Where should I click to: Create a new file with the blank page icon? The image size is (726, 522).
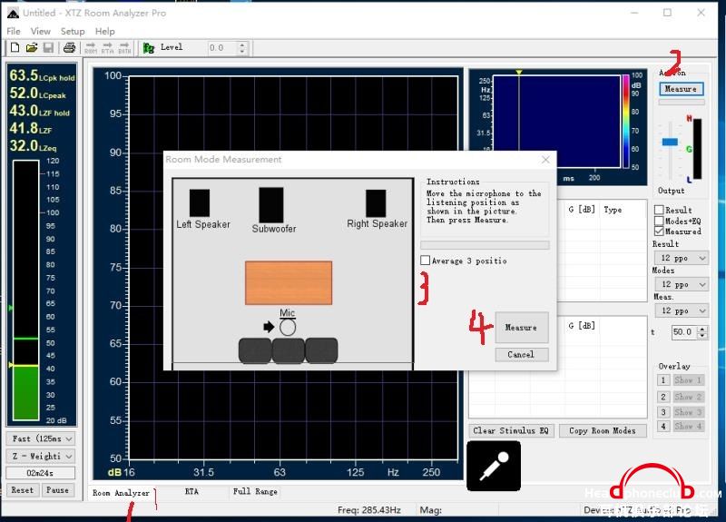click(x=15, y=47)
